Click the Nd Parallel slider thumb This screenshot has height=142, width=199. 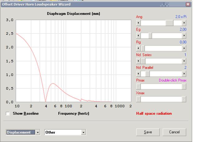click(x=147, y=74)
